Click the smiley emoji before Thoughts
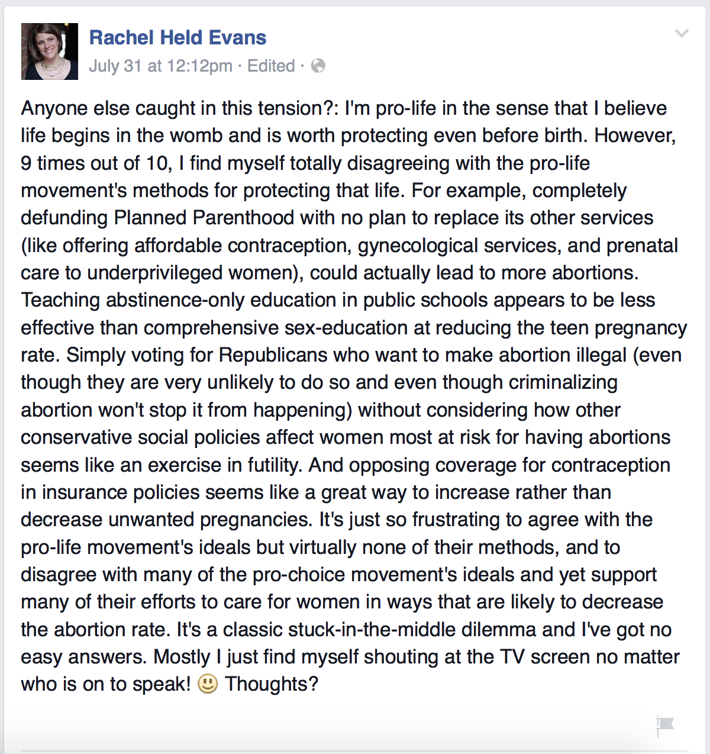The height and width of the screenshot is (754, 710). pos(208,684)
